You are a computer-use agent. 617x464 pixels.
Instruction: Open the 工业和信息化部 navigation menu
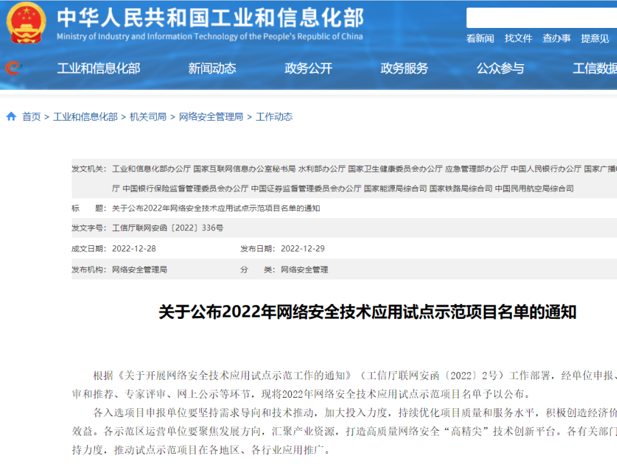(x=98, y=68)
